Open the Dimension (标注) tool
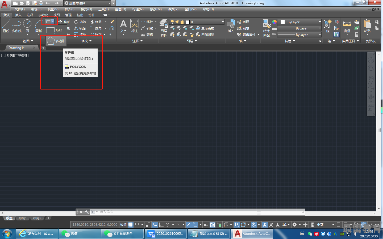 pos(135,26)
